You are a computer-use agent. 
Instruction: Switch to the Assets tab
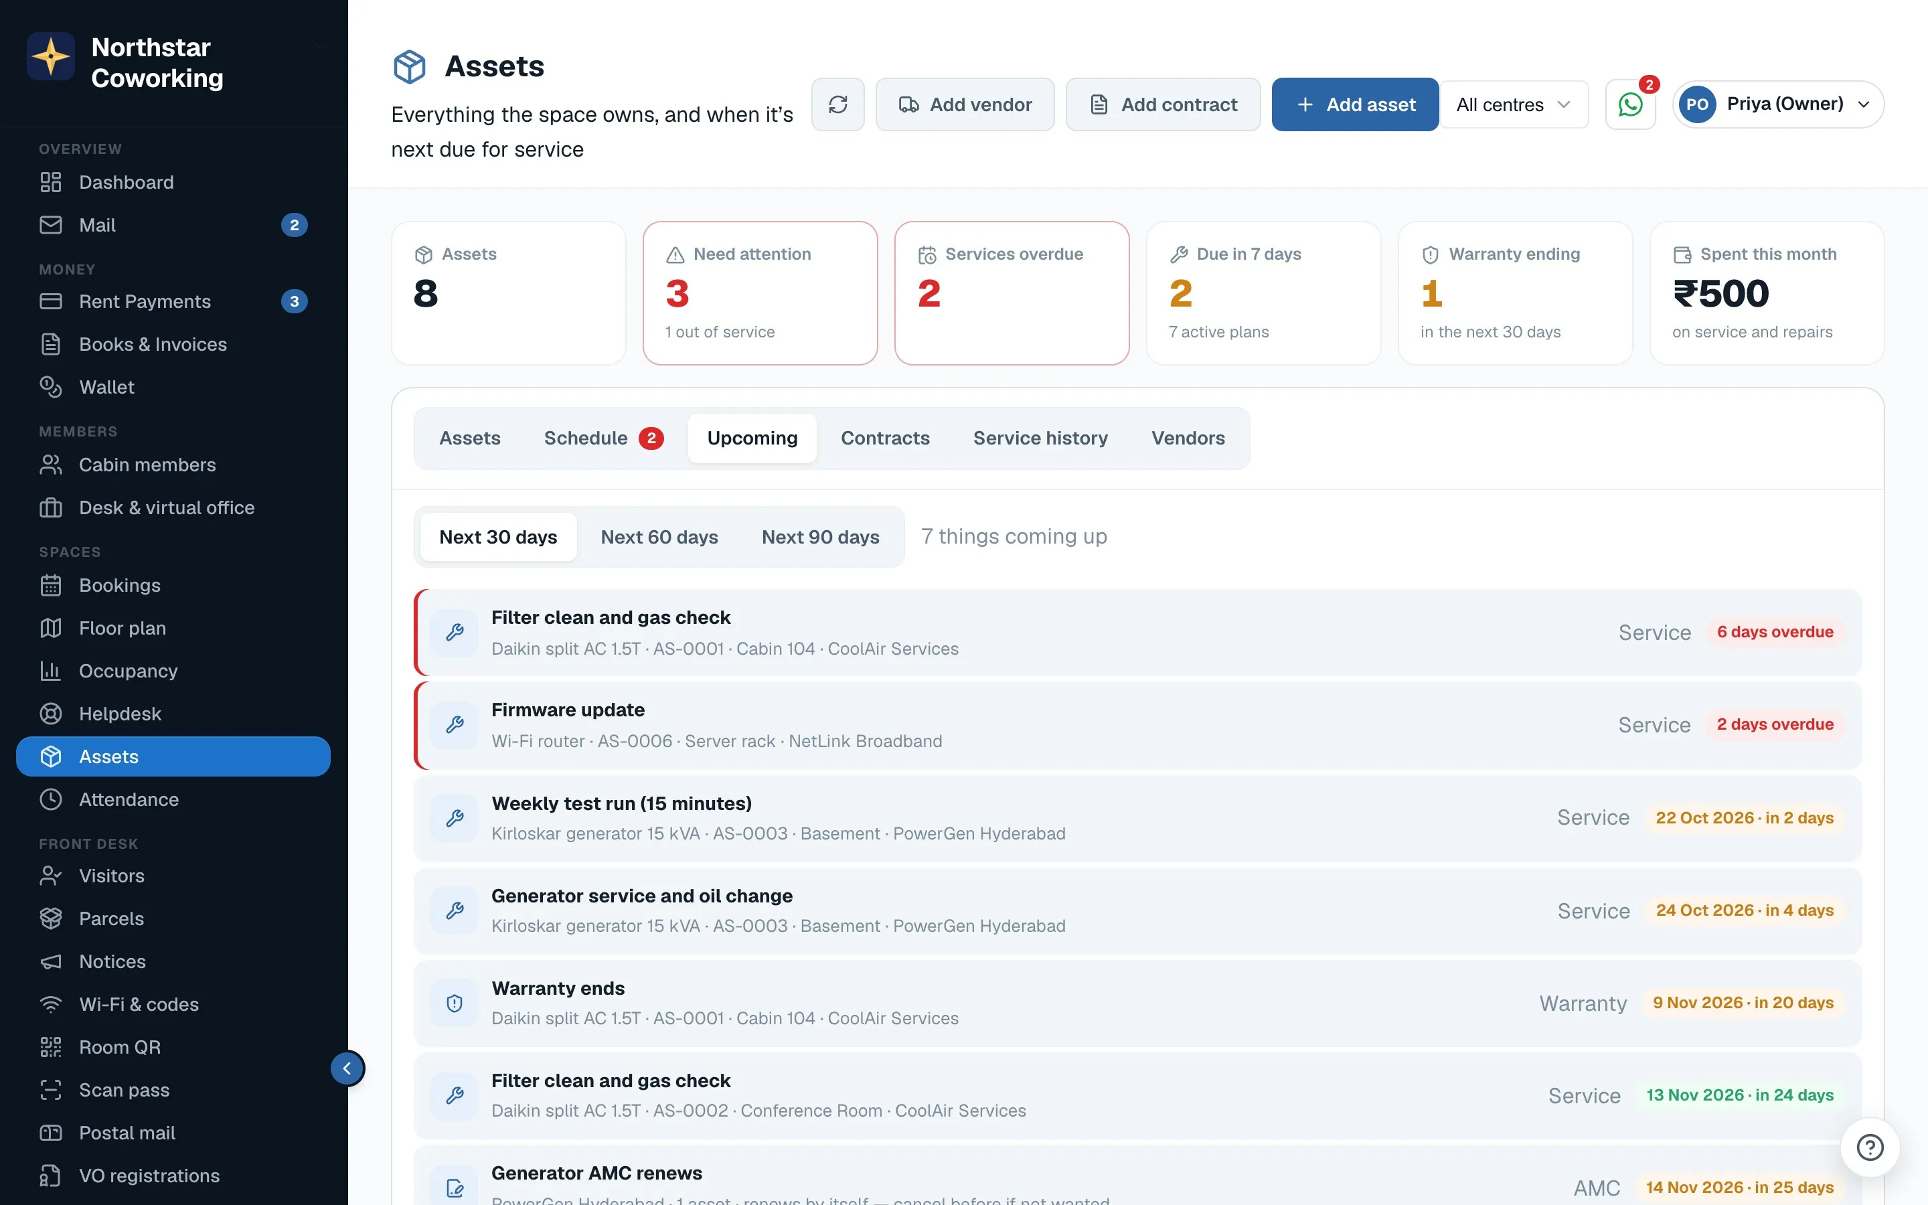point(470,438)
